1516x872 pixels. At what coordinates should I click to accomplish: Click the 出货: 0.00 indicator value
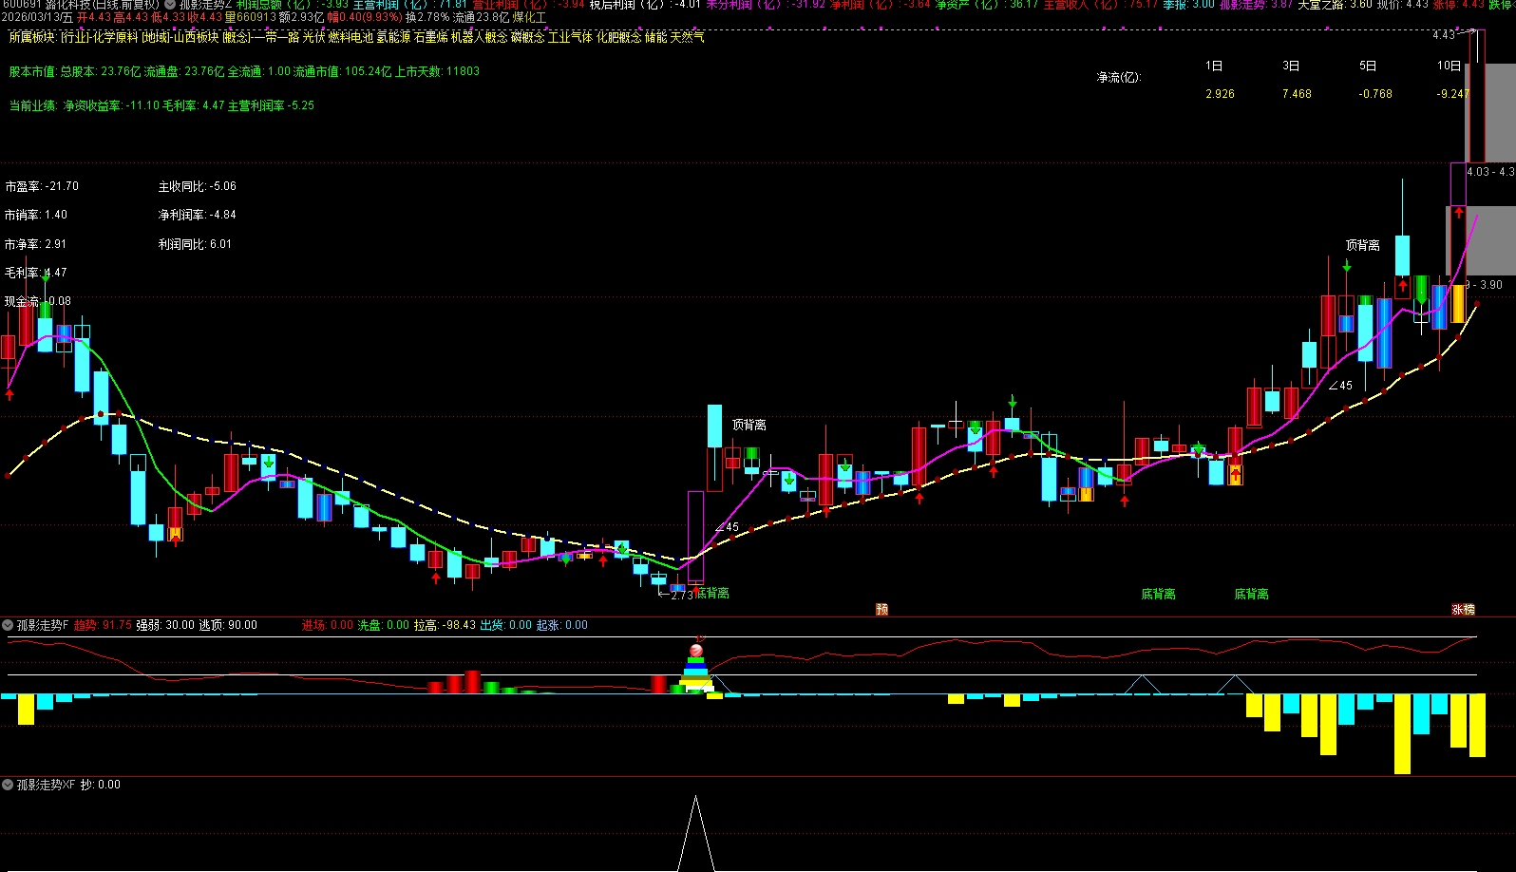click(x=506, y=625)
